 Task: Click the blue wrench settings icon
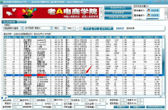click(6, 98)
